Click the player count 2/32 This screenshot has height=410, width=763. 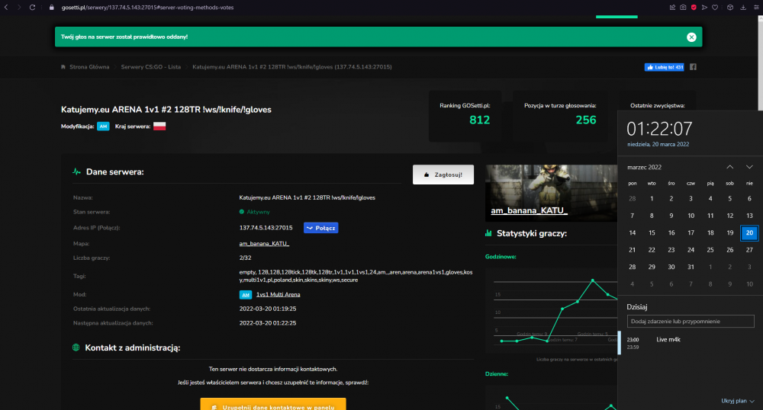pos(245,258)
